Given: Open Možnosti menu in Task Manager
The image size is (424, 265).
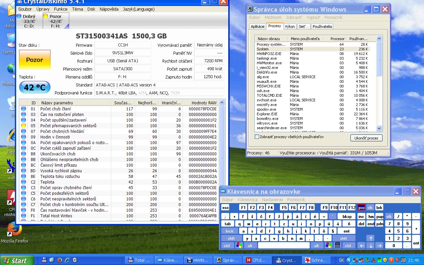Looking at the screenshot, I should tap(273, 17).
